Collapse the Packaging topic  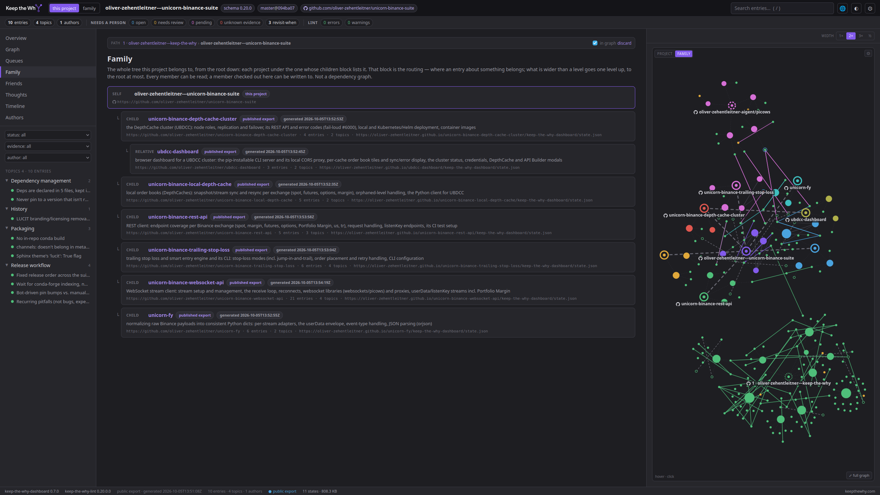(x=7, y=229)
